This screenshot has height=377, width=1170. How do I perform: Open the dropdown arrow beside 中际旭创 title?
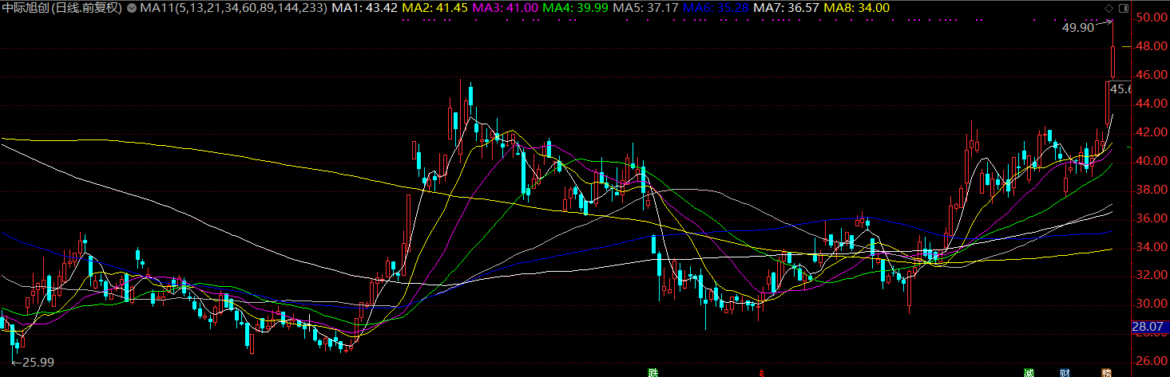pos(132,8)
